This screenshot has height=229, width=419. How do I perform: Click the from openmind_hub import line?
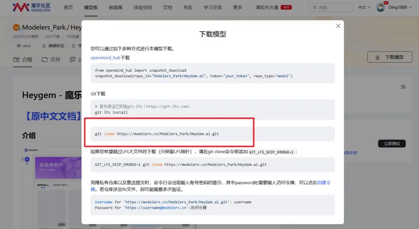140,70
